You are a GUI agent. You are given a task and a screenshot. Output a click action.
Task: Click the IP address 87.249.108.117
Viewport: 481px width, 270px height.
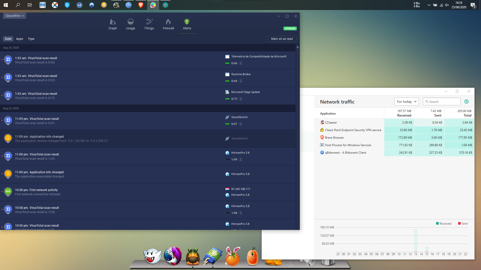pos(241,189)
